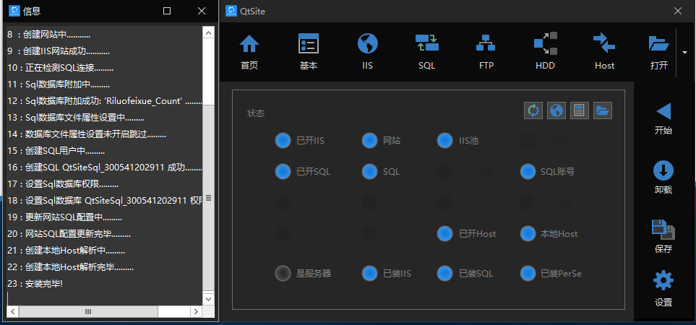
Task: Click the 打开 open-folder toolbar item
Action: 658,52
